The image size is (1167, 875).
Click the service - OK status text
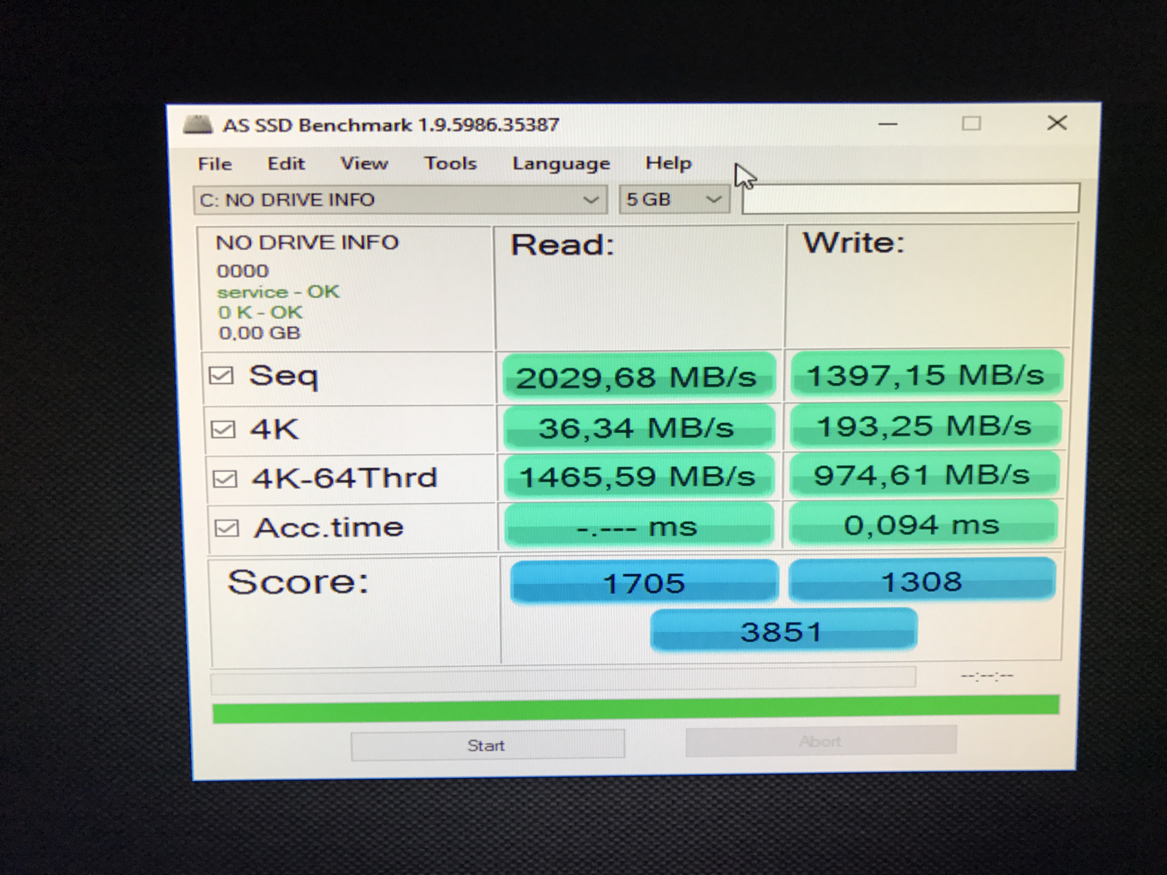tap(278, 292)
